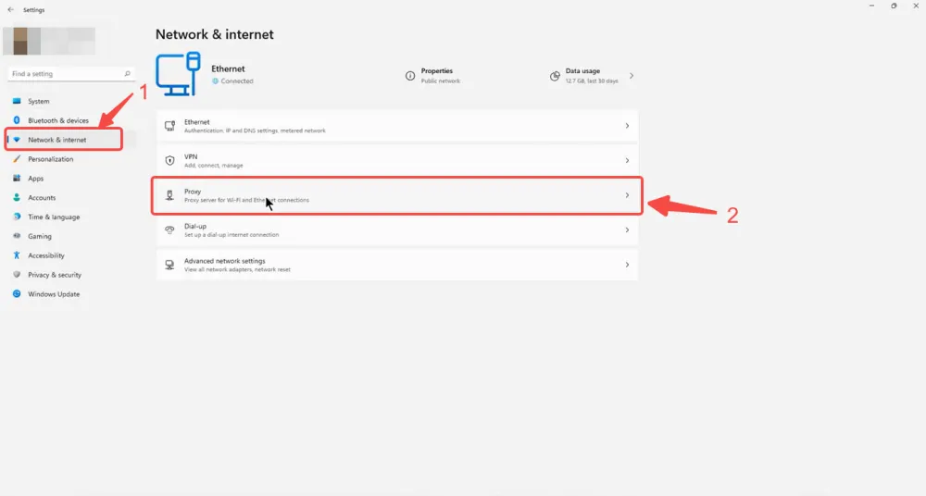This screenshot has width=926, height=496.
Task: Click the System monitor icon in sidebar
Action: pyautogui.click(x=17, y=101)
